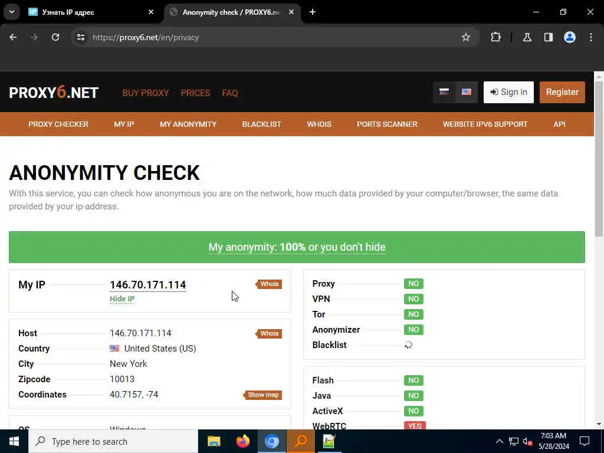Image resolution: width=604 pixels, height=453 pixels.
Task: Open site information icon in address bar
Action: pyautogui.click(x=80, y=37)
